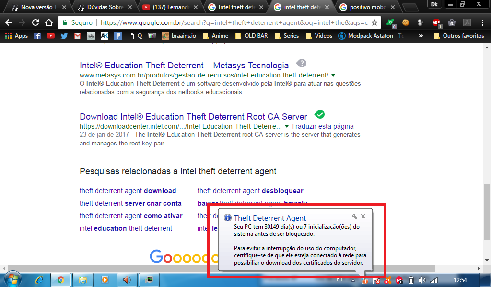The height and width of the screenshot is (287, 491).
Task: Open the Modpack Astaton bookmark
Action: pos(371,36)
